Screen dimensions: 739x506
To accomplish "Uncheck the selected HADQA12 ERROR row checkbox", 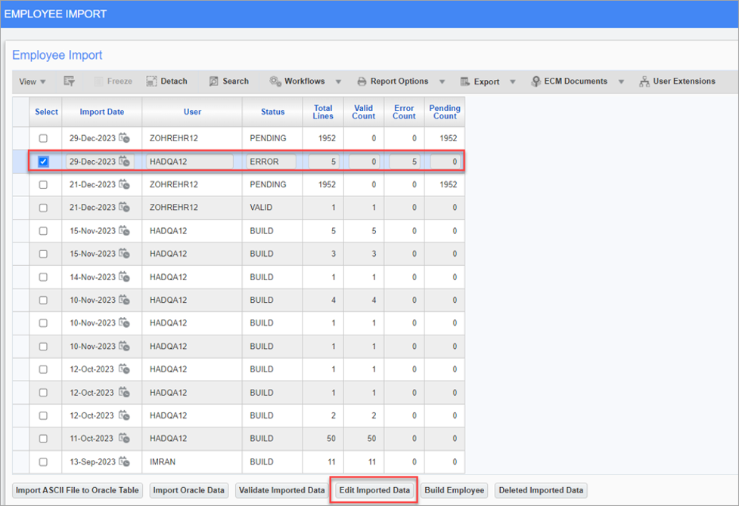I will [x=43, y=162].
